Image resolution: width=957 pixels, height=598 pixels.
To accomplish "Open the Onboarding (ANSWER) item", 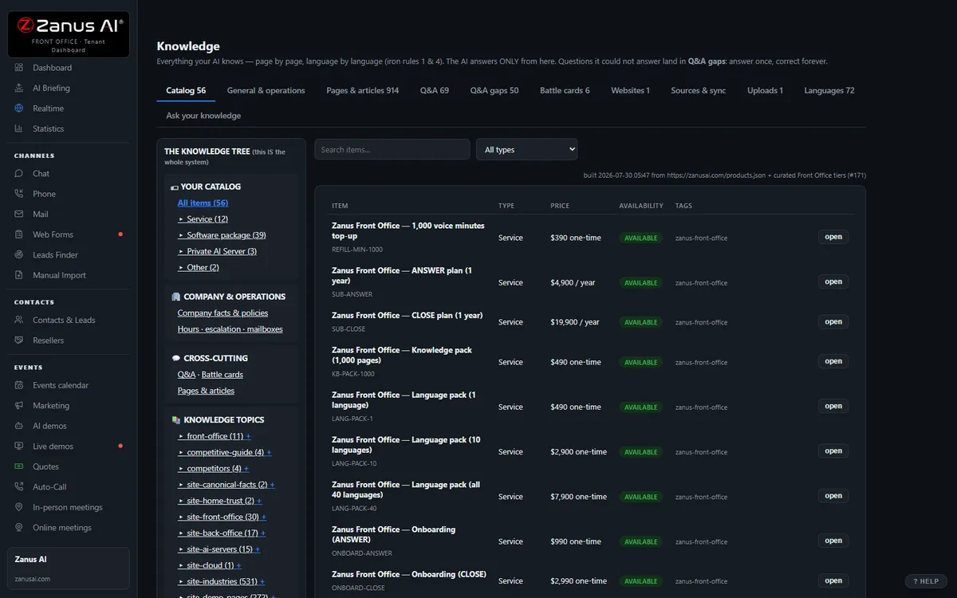I will 833,541.
